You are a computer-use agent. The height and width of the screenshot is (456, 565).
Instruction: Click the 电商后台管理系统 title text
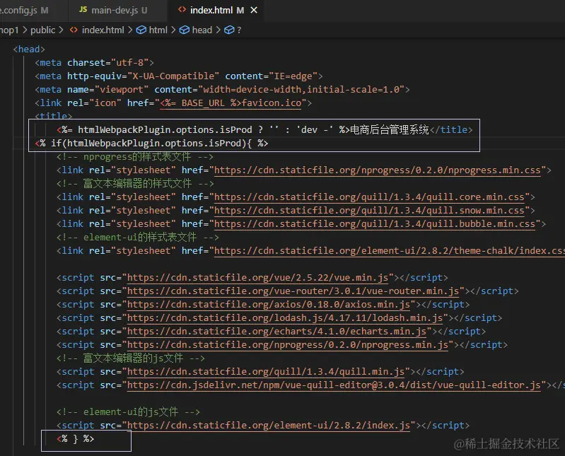click(x=389, y=129)
